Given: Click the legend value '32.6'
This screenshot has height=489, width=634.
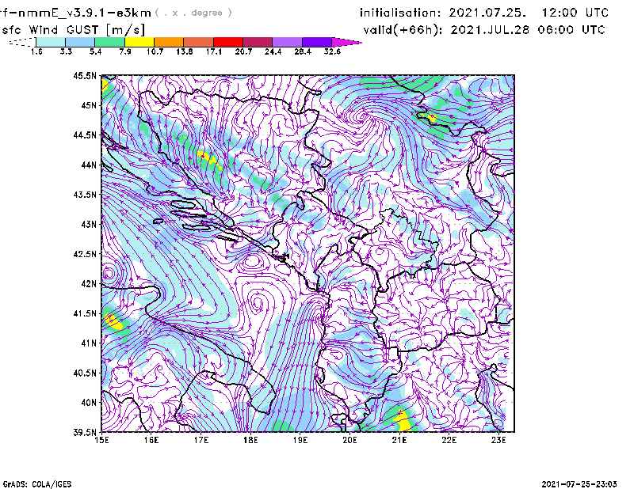Looking at the screenshot, I should (x=332, y=51).
